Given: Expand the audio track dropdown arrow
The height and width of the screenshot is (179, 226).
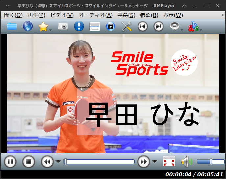Looking at the screenshot, I should click(x=182, y=30).
